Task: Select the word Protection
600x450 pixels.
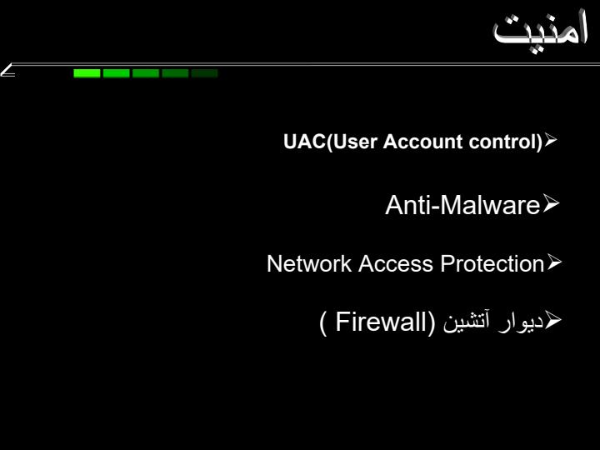Action: tap(492, 263)
